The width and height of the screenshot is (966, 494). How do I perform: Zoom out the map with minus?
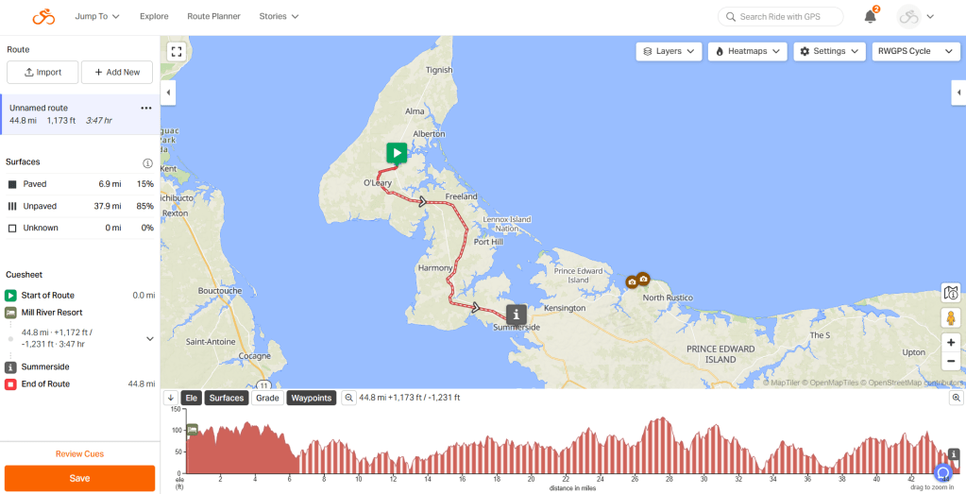(x=951, y=361)
